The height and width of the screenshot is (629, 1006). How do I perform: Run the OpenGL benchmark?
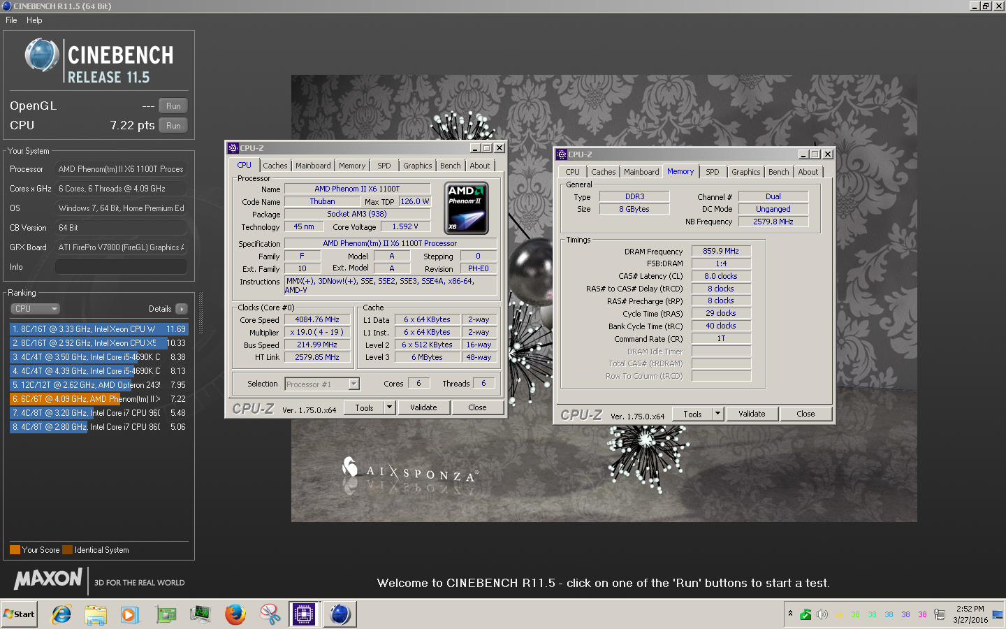pos(173,106)
